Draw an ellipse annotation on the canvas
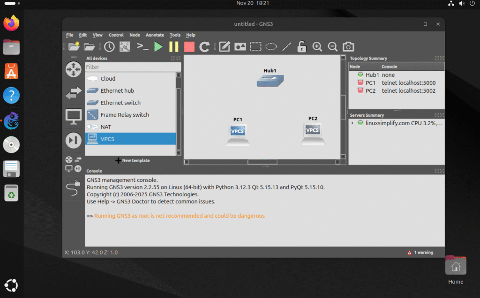The height and width of the screenshot is (298, 480). (x=271, y=46)
